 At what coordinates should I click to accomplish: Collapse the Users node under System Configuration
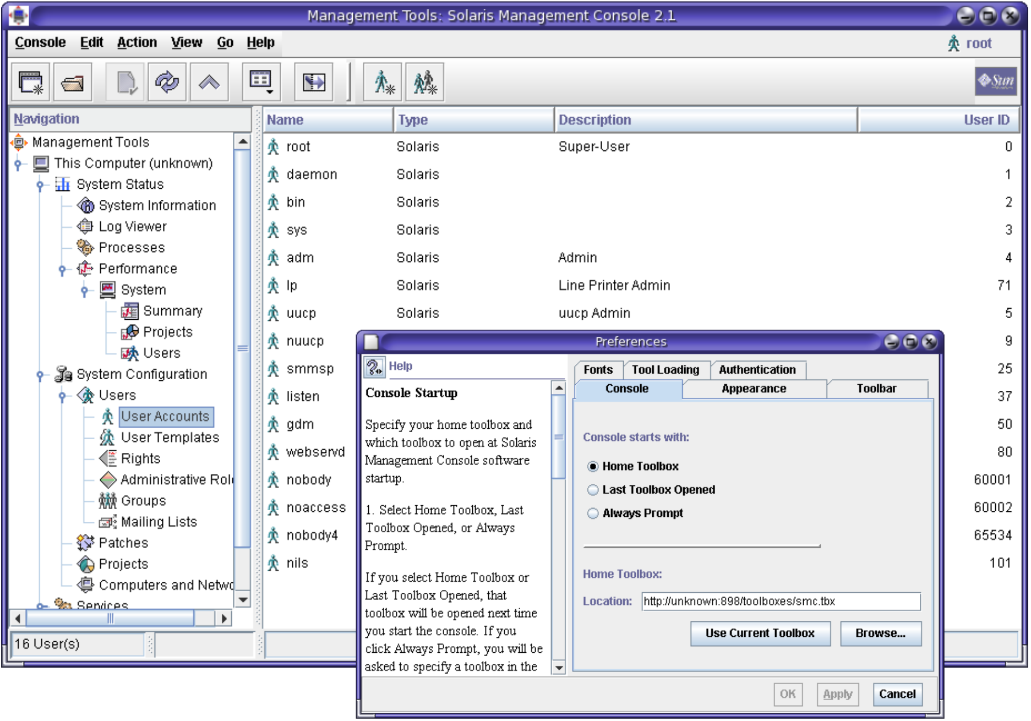[x=62, y=396]
